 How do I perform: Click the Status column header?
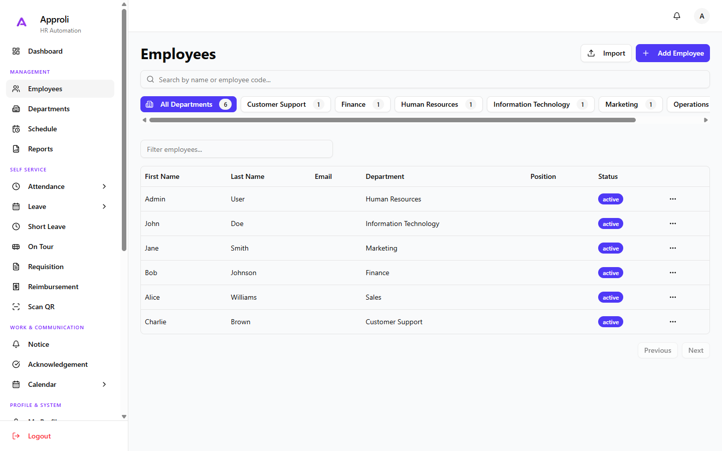[608, 176]
